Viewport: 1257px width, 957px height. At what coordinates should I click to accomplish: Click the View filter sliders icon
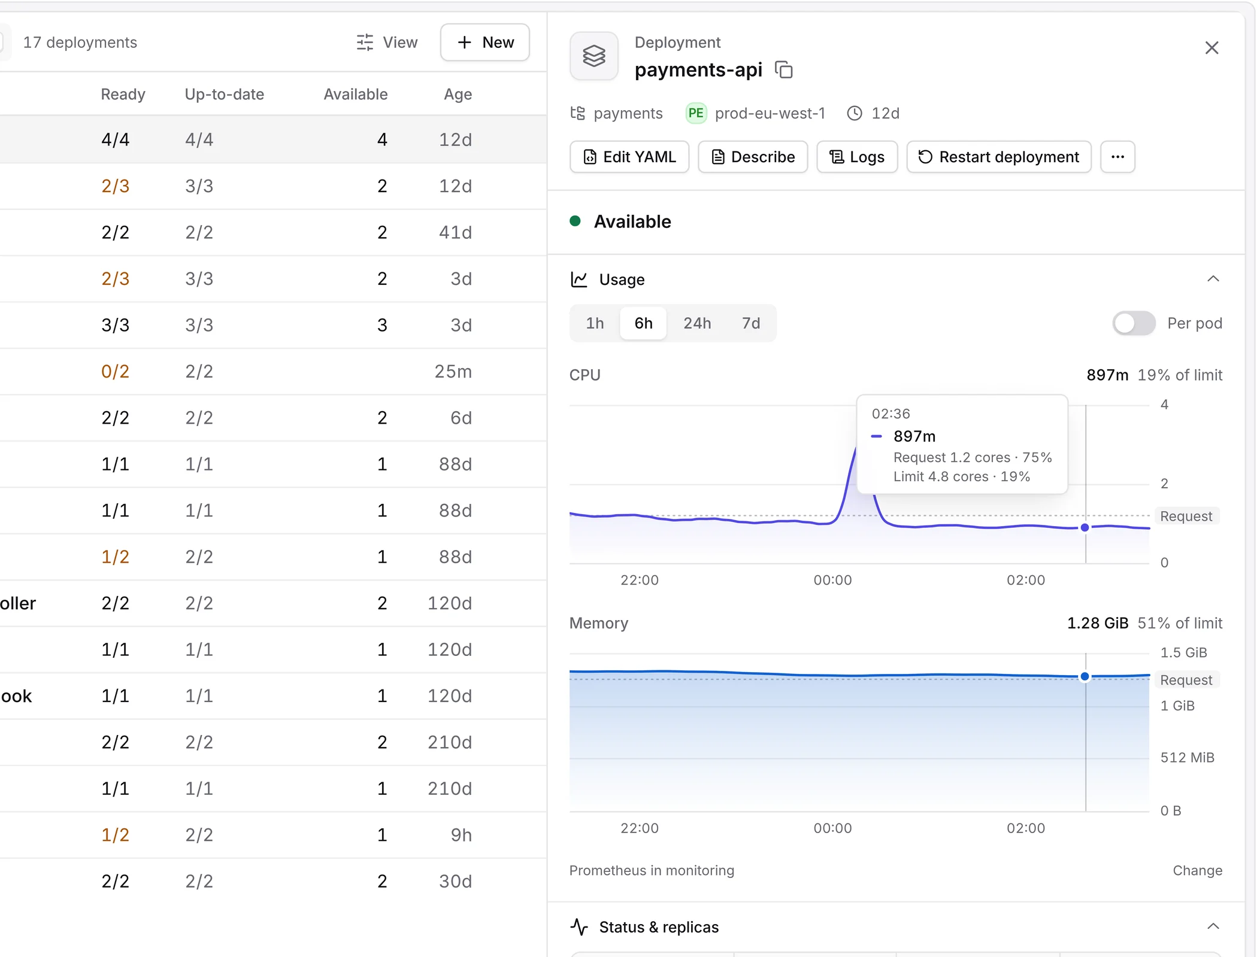[x=365, y=42]
